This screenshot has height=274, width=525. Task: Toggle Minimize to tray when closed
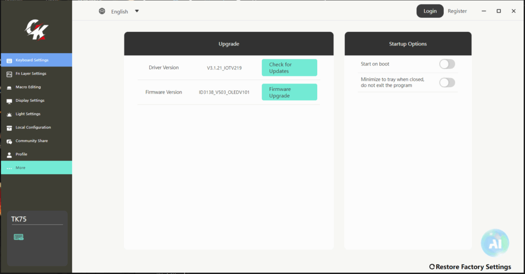(447, 82)
